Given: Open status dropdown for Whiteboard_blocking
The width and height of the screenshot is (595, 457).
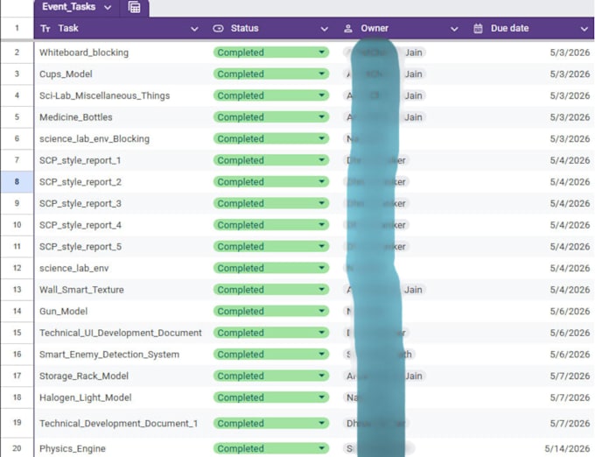Looking at the screenshot, I should [x=322, y=52].
